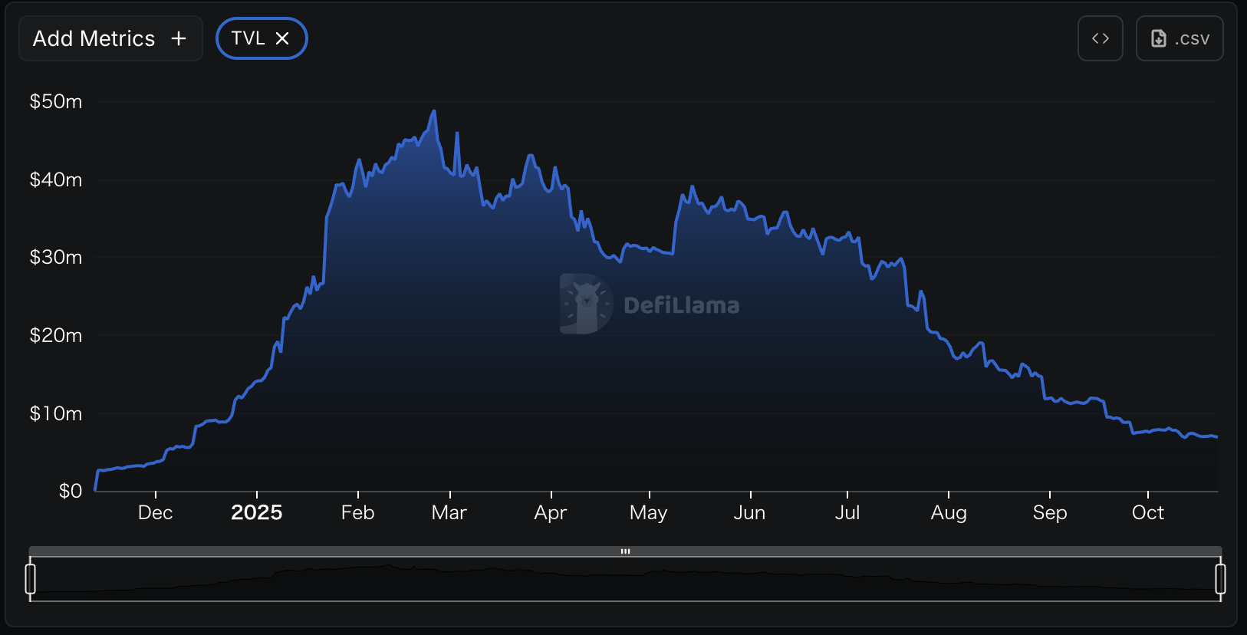Open the embed code button
Screen dimensions: 1247x635
(1101, 38)
